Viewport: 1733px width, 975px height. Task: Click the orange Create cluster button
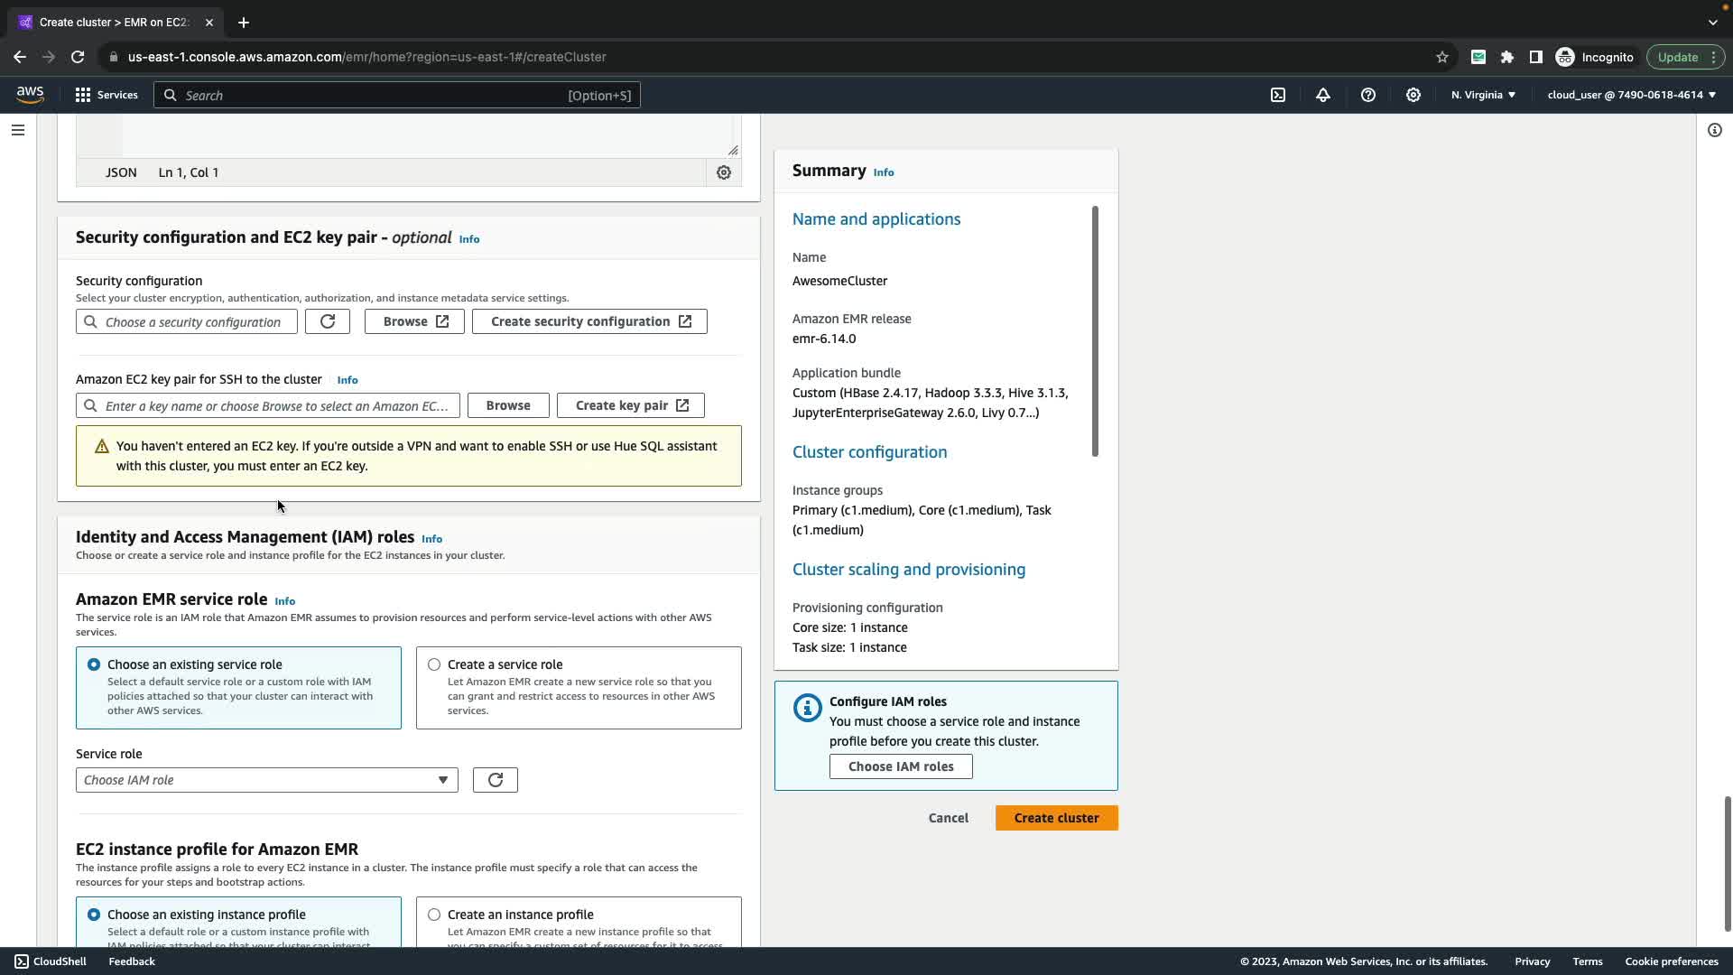click(x=1056, y=818)
